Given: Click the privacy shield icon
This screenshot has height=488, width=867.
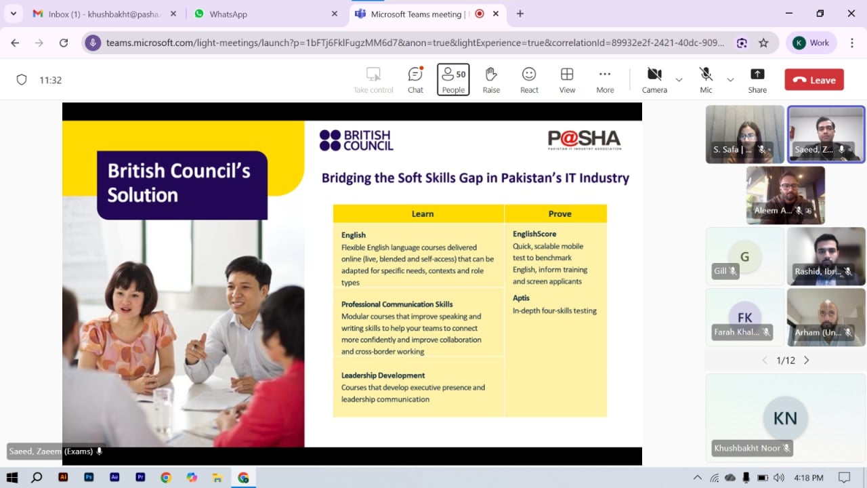Looking at the screenshot, I should [x=22, y=80].
